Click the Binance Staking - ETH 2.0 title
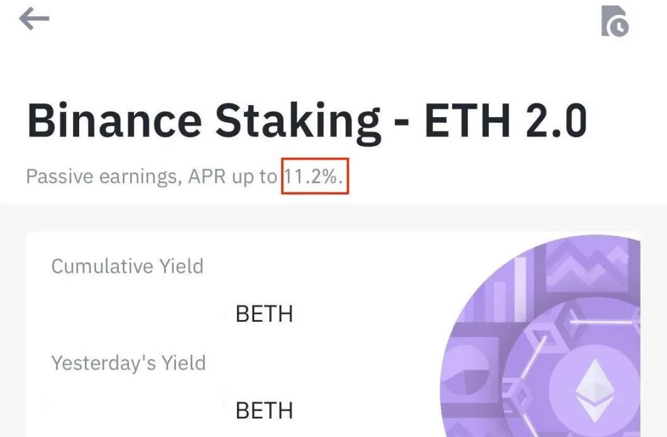The height and width of the screenshot is (437, 667). coord(307,121)
